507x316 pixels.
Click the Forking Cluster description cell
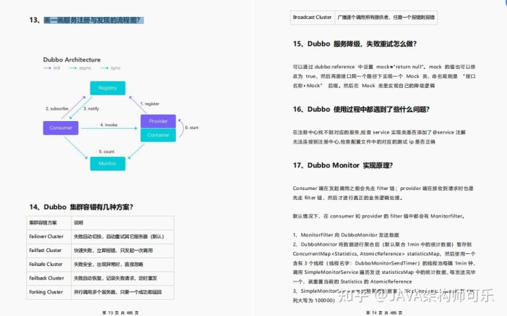point(123,292)
